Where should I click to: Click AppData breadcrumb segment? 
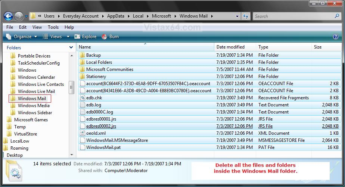pyautogui.click(x=115, y=16)
